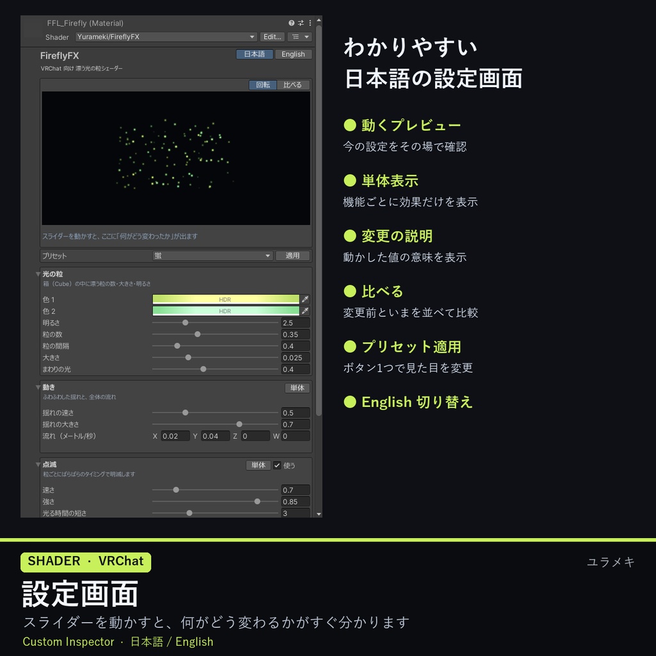Click the 変更の説明 feature heading
Viewport: 656px width, 656px height.
[397, 236]
